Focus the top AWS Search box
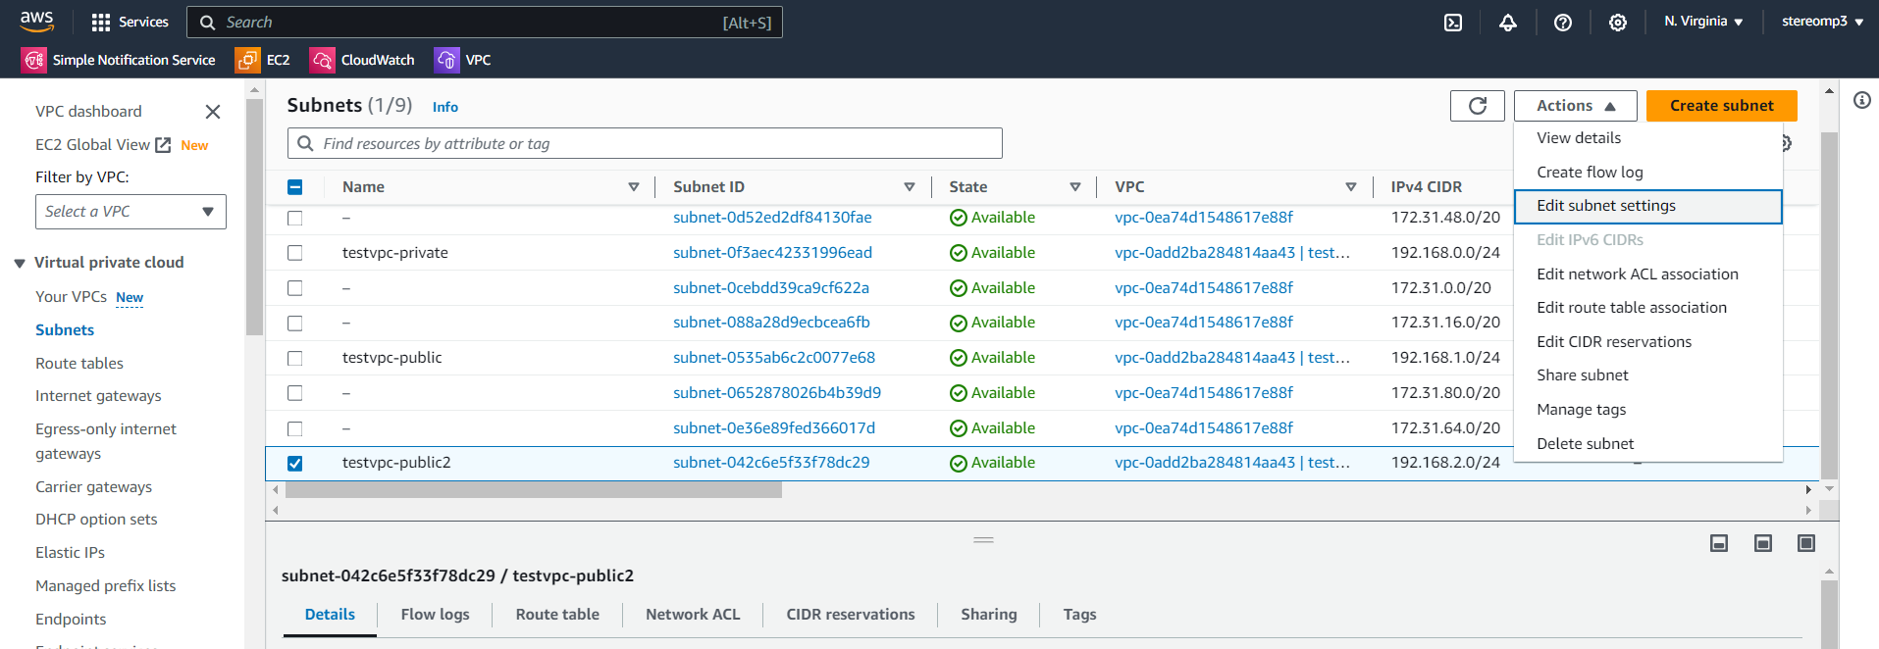Screen dimensions: 1879x649 (x=485, y=22)
